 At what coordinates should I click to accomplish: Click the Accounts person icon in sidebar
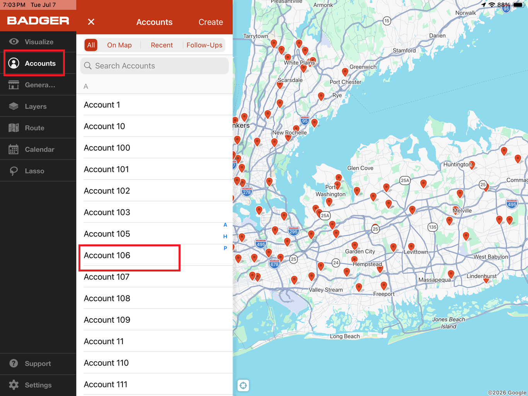click(14, 63)
